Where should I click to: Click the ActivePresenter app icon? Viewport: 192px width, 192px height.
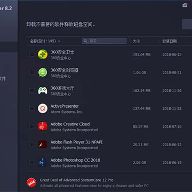tap(43, 108)
